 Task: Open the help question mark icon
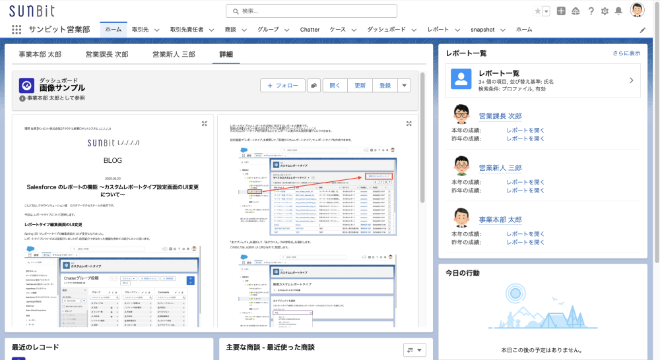(591, 11)
